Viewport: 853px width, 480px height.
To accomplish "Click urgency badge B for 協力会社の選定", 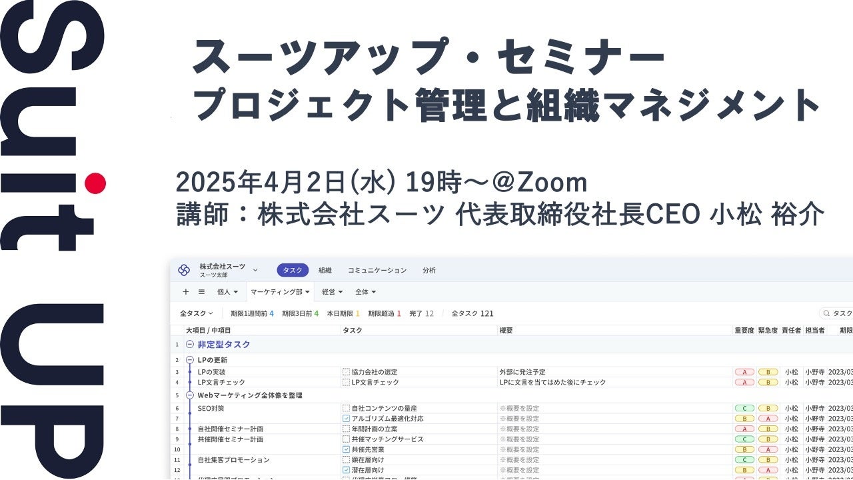I will [x=768, y=372].
